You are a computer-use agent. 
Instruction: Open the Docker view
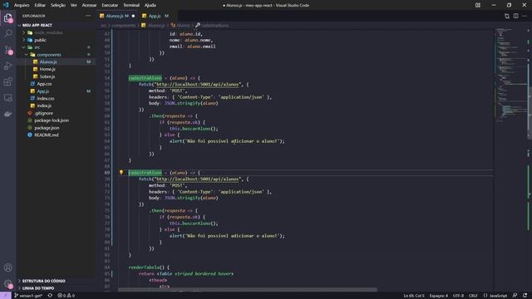(x=8, y=114)
